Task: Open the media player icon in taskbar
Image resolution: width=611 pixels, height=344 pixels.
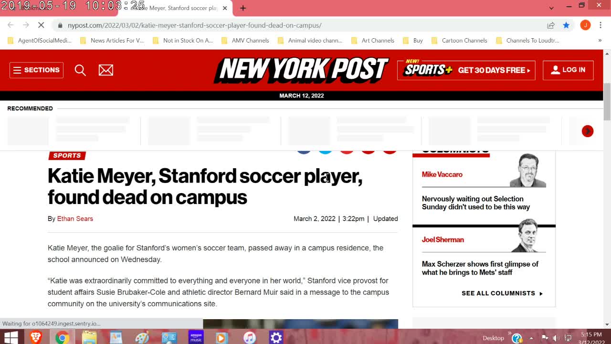Action: (222, 338)
